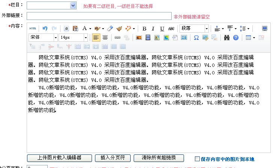
Task: Click the screenshot capture icon
Action: coord(205,38)
